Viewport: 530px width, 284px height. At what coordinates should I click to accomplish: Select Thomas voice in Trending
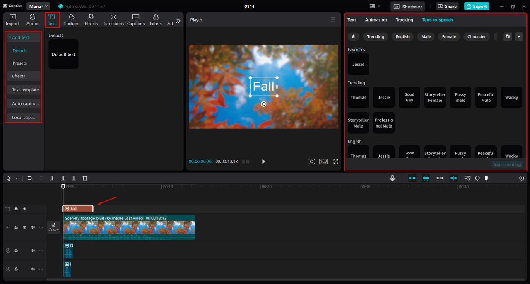pos(358,97)
